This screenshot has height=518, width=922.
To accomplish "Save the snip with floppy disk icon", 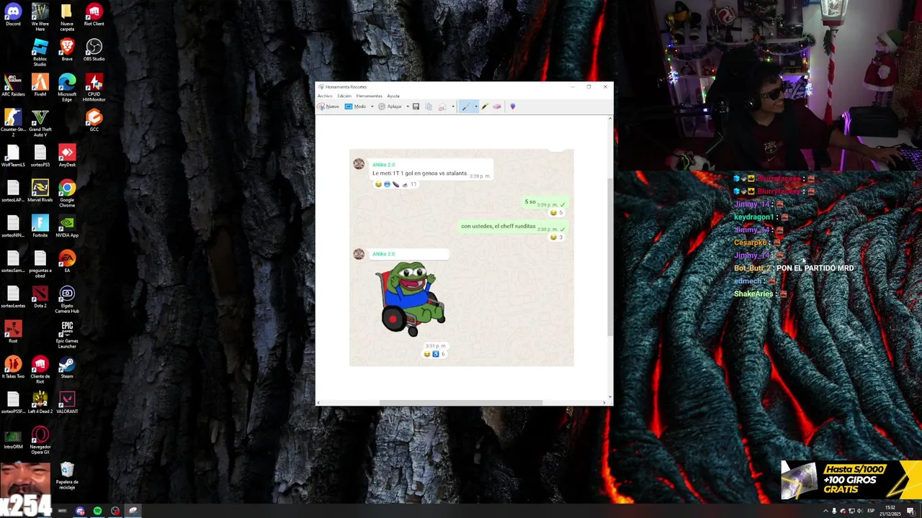I will coord(416,106).
